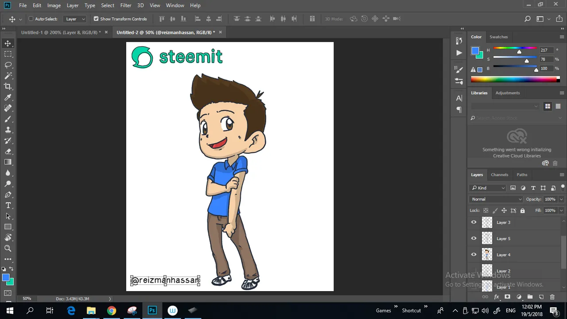Pick the Eraser tool
The image size is (567, 319).
pyautogui.click(x=8, y=152)
